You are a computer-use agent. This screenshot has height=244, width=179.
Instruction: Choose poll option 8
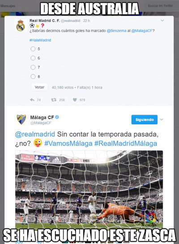click(33, 77)
